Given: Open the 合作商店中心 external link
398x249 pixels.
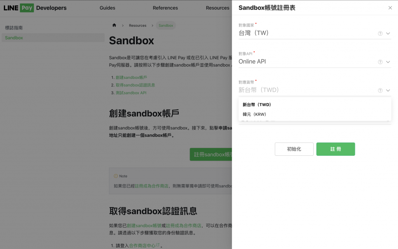Looking at the screenshot, I should pos(144,246).
